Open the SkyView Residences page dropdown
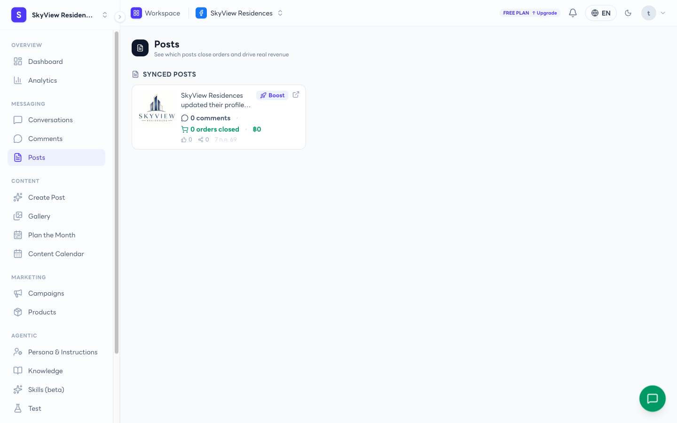Viewport: 677px width, 423px height. [280, 13]
